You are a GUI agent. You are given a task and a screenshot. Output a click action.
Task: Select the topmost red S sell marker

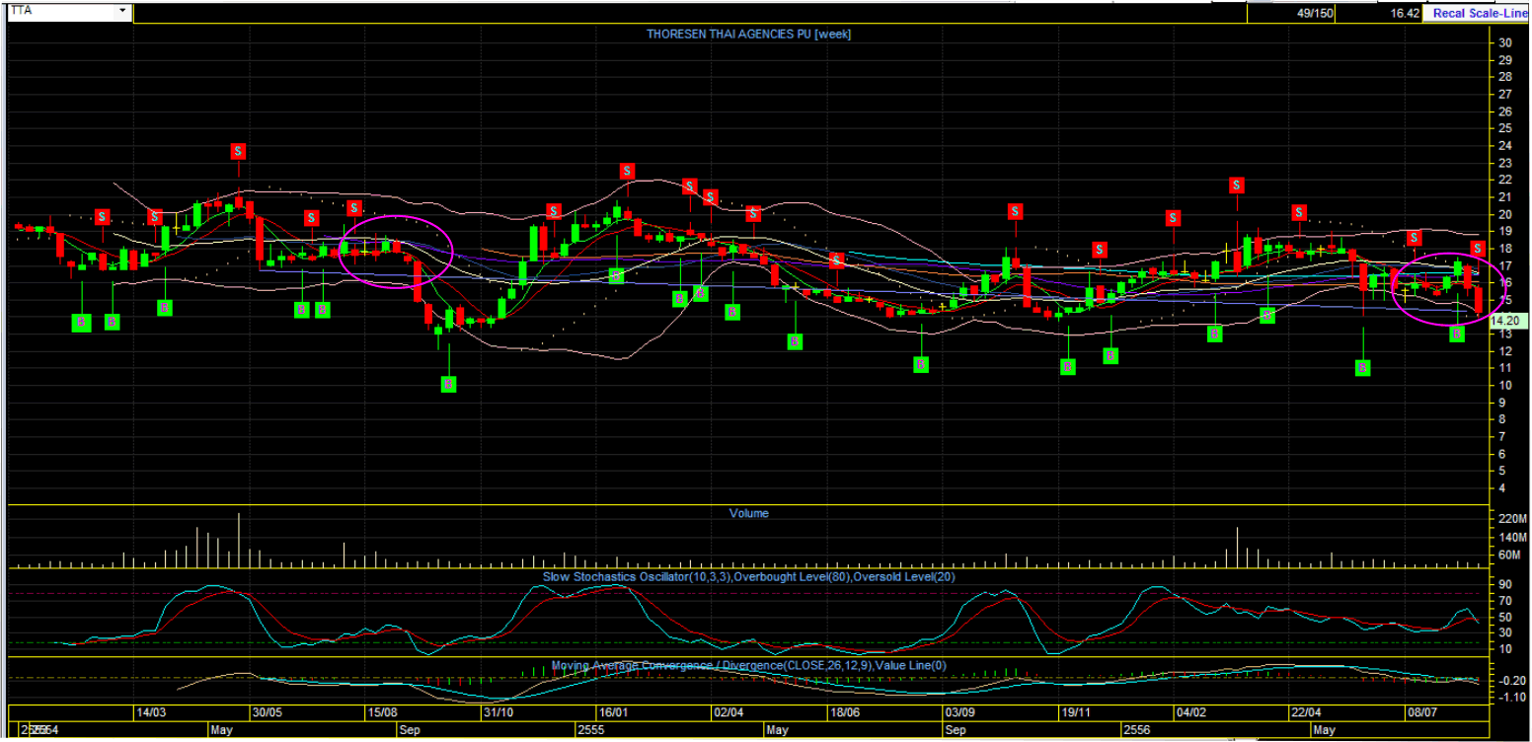click(239, 151)
